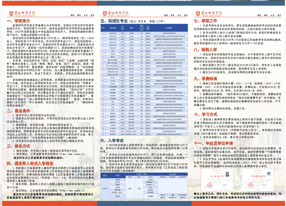Open the jseea.cn link under 退役军人免试入学报名

click(73, 191)
